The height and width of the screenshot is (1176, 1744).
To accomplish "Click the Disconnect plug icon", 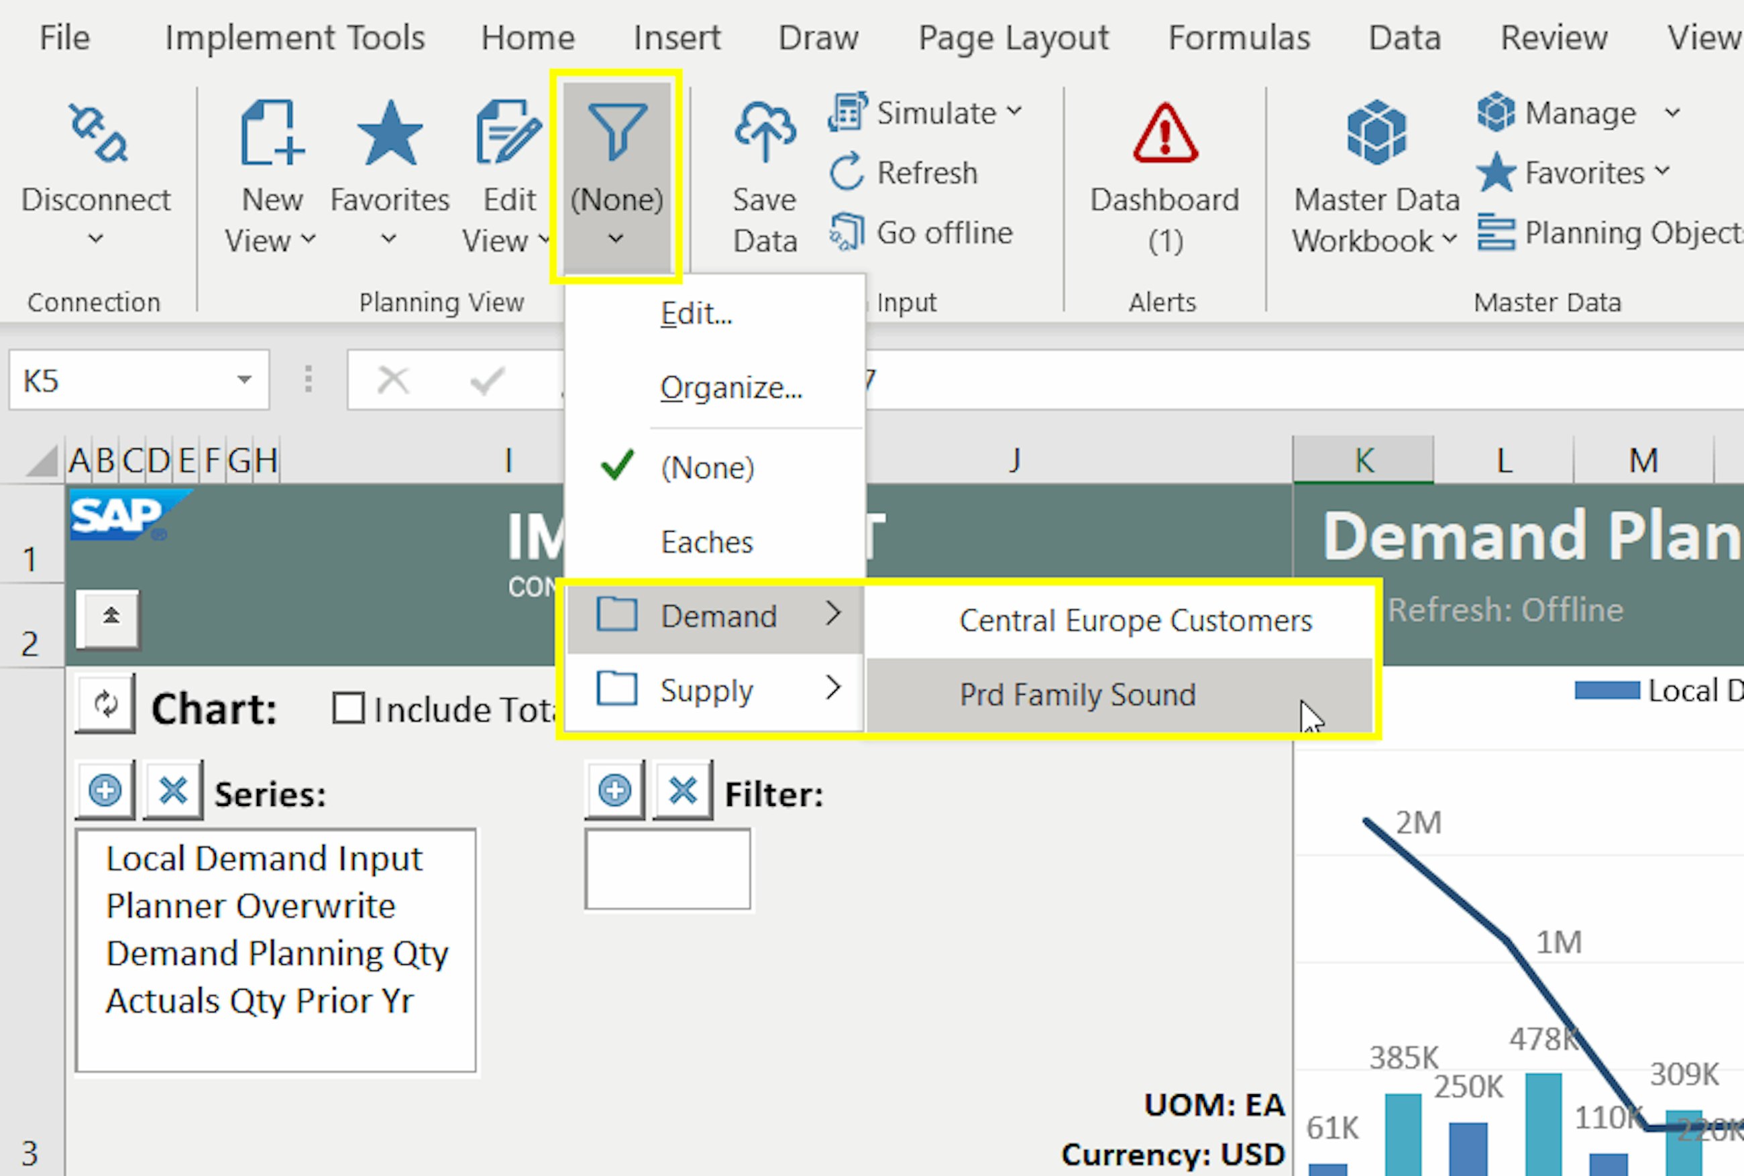I will (x=97, y=133).
